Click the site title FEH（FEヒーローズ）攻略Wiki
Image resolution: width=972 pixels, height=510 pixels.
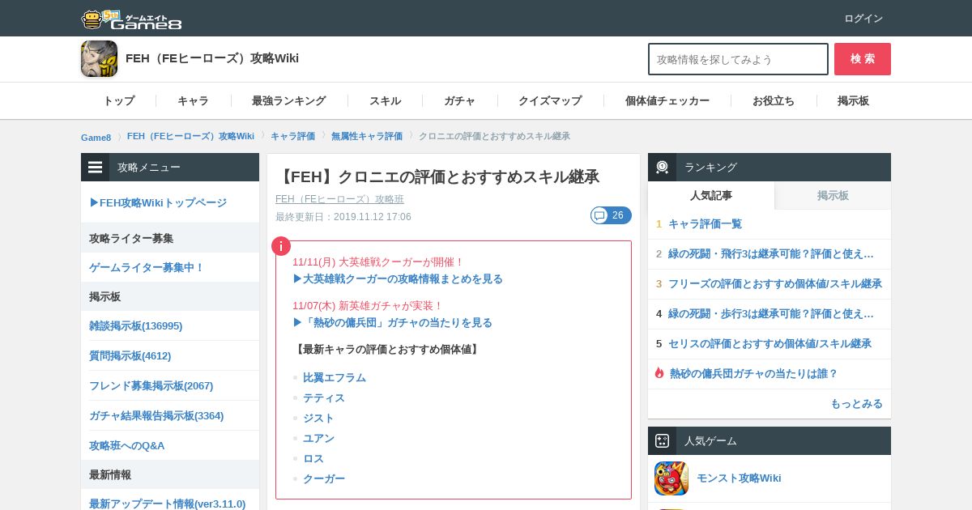click(x=212, y=58)
